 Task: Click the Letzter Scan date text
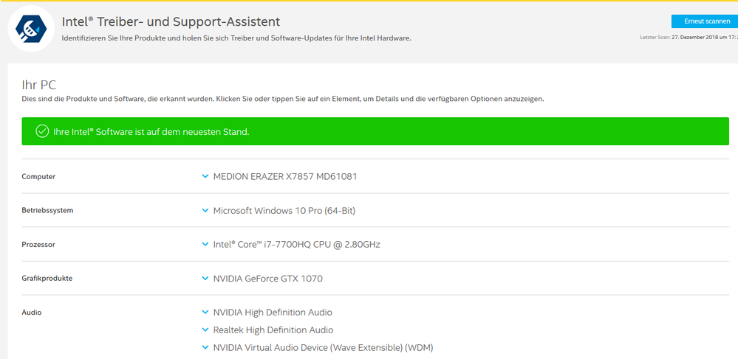coord(689,37)
